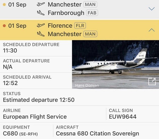This screenshot has width=159, height=139.
Task: Select the FAB airport code badge
Action: tap(92, 13)
